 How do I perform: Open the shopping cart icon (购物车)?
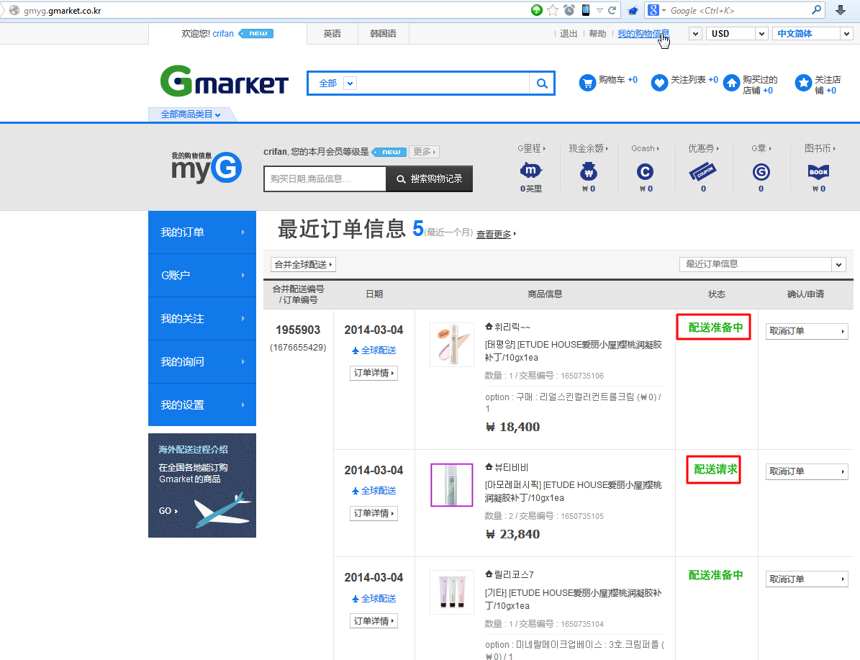(x=587, y=83)
